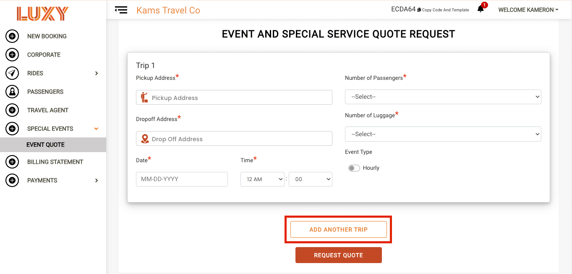Click the plus icon beside Payments
The height and width of the screenshot is (274, 572).
pos(12,180)
